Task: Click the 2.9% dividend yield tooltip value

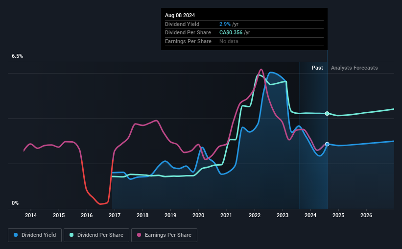Action: point(225,24)
